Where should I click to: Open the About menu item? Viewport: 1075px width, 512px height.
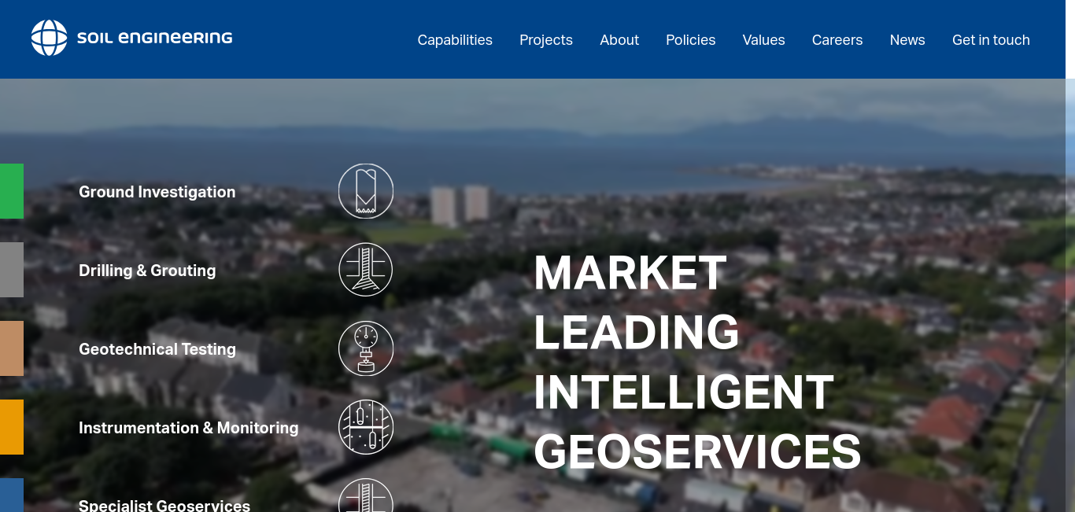click(619, 40)
